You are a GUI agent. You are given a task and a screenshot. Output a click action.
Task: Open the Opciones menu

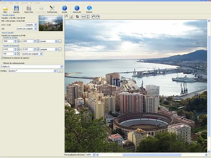[x=24, y=3]
